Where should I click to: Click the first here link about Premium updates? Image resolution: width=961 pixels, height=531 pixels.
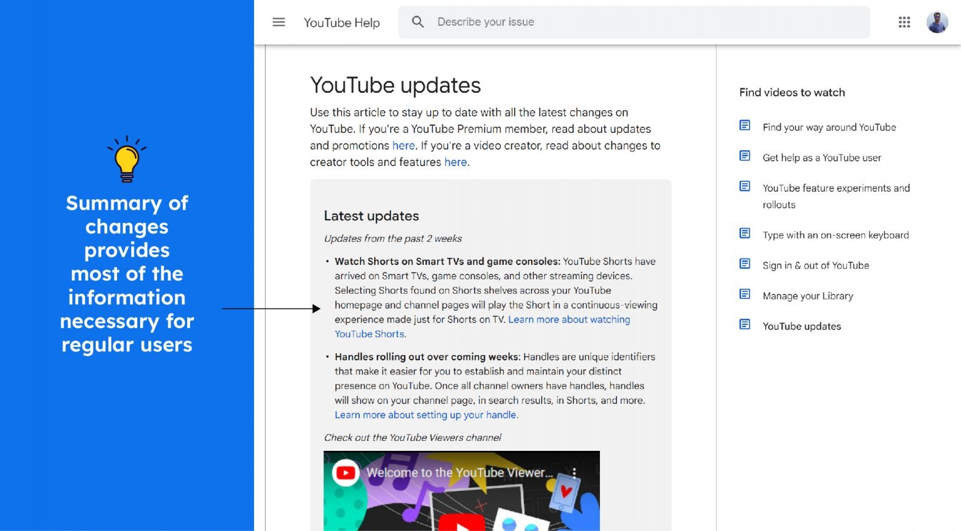tap(404, 145)
